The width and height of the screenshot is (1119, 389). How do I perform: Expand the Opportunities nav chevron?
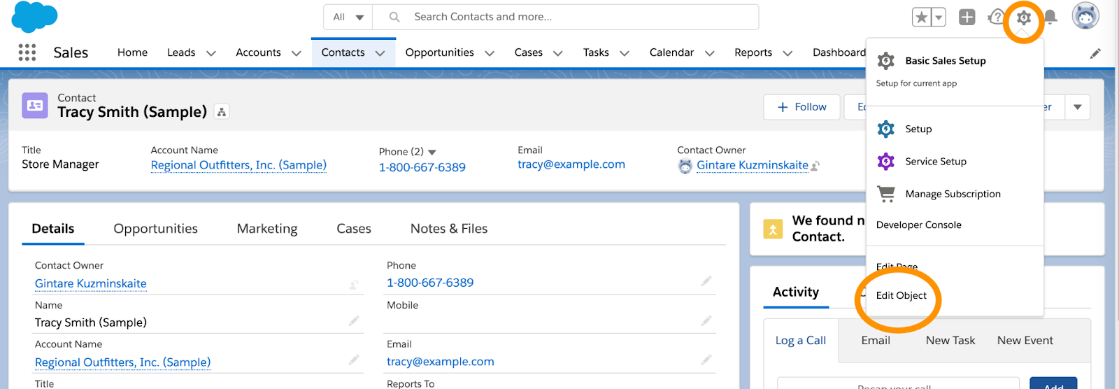tap(490, 53)
